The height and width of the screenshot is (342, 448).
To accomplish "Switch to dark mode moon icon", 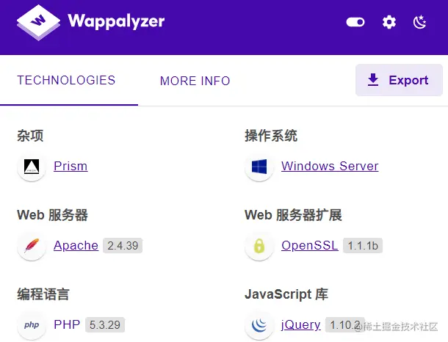I will point(419,22).
